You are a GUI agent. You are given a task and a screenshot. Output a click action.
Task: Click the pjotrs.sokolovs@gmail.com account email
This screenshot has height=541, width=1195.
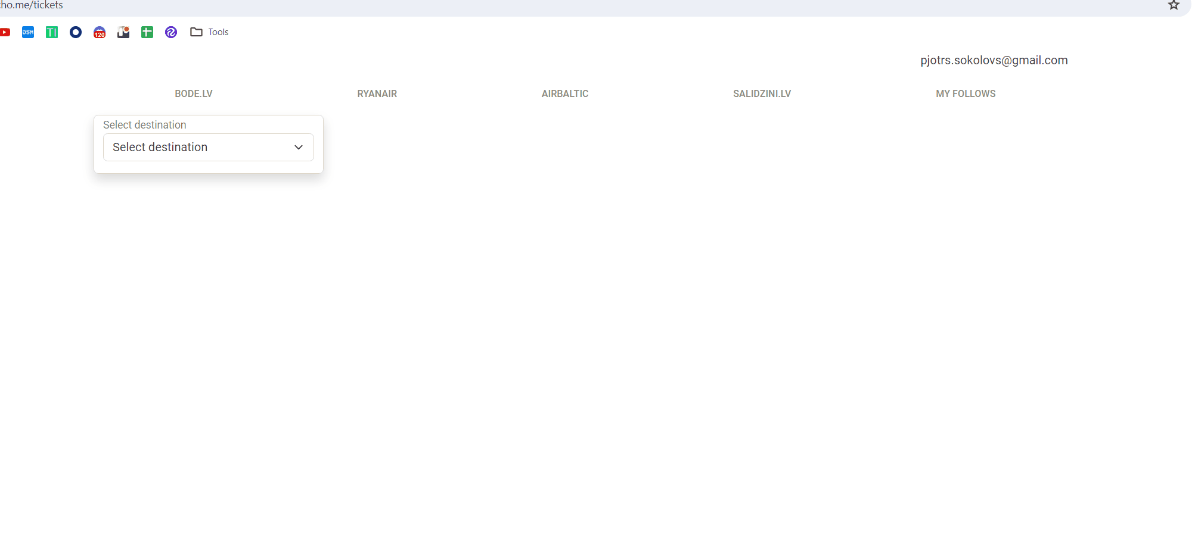[994, 60]
